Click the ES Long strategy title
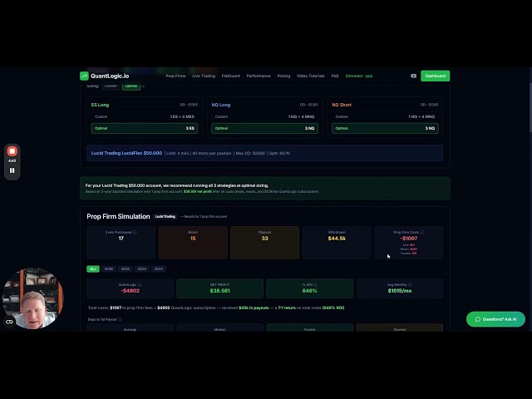532x399 pixels. [100, 105]
